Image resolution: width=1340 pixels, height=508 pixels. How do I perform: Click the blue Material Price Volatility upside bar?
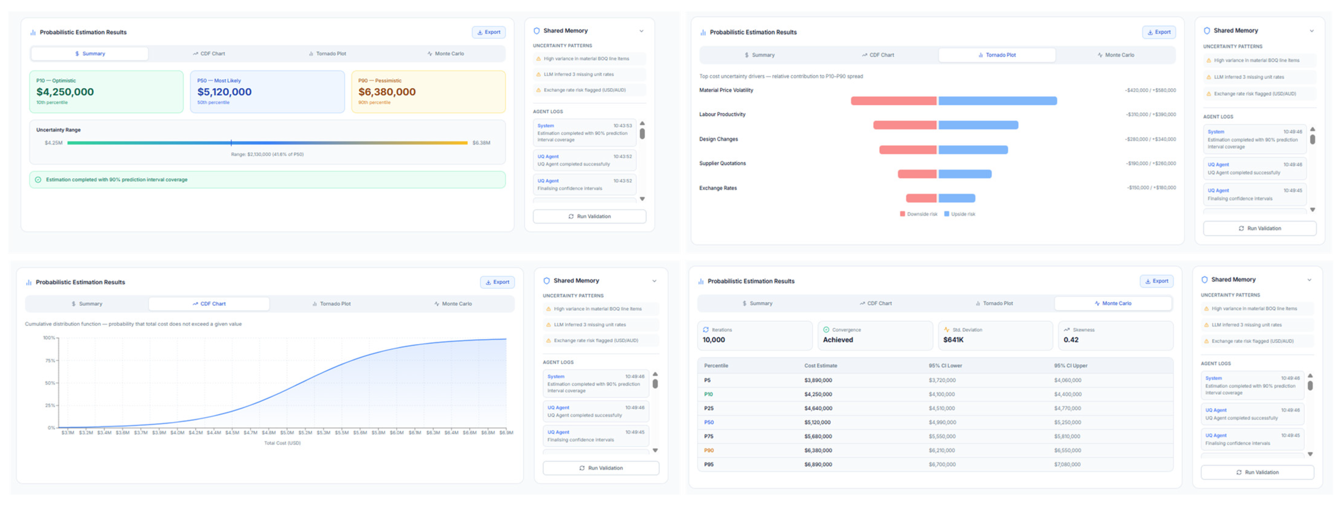998,101
